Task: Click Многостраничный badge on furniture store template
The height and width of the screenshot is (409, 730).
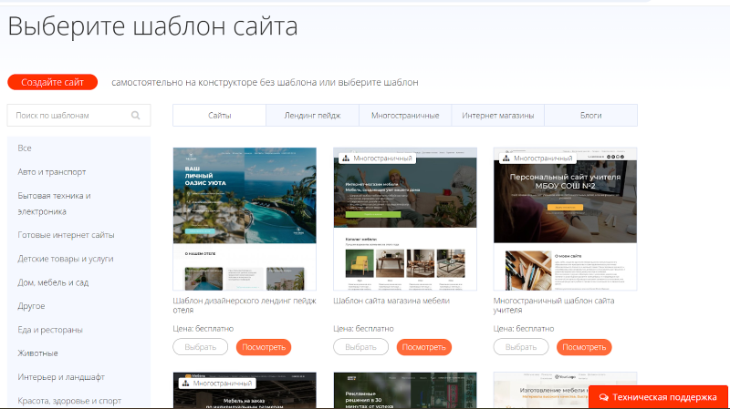Action: pyautogui.click(x=378, y=158)
